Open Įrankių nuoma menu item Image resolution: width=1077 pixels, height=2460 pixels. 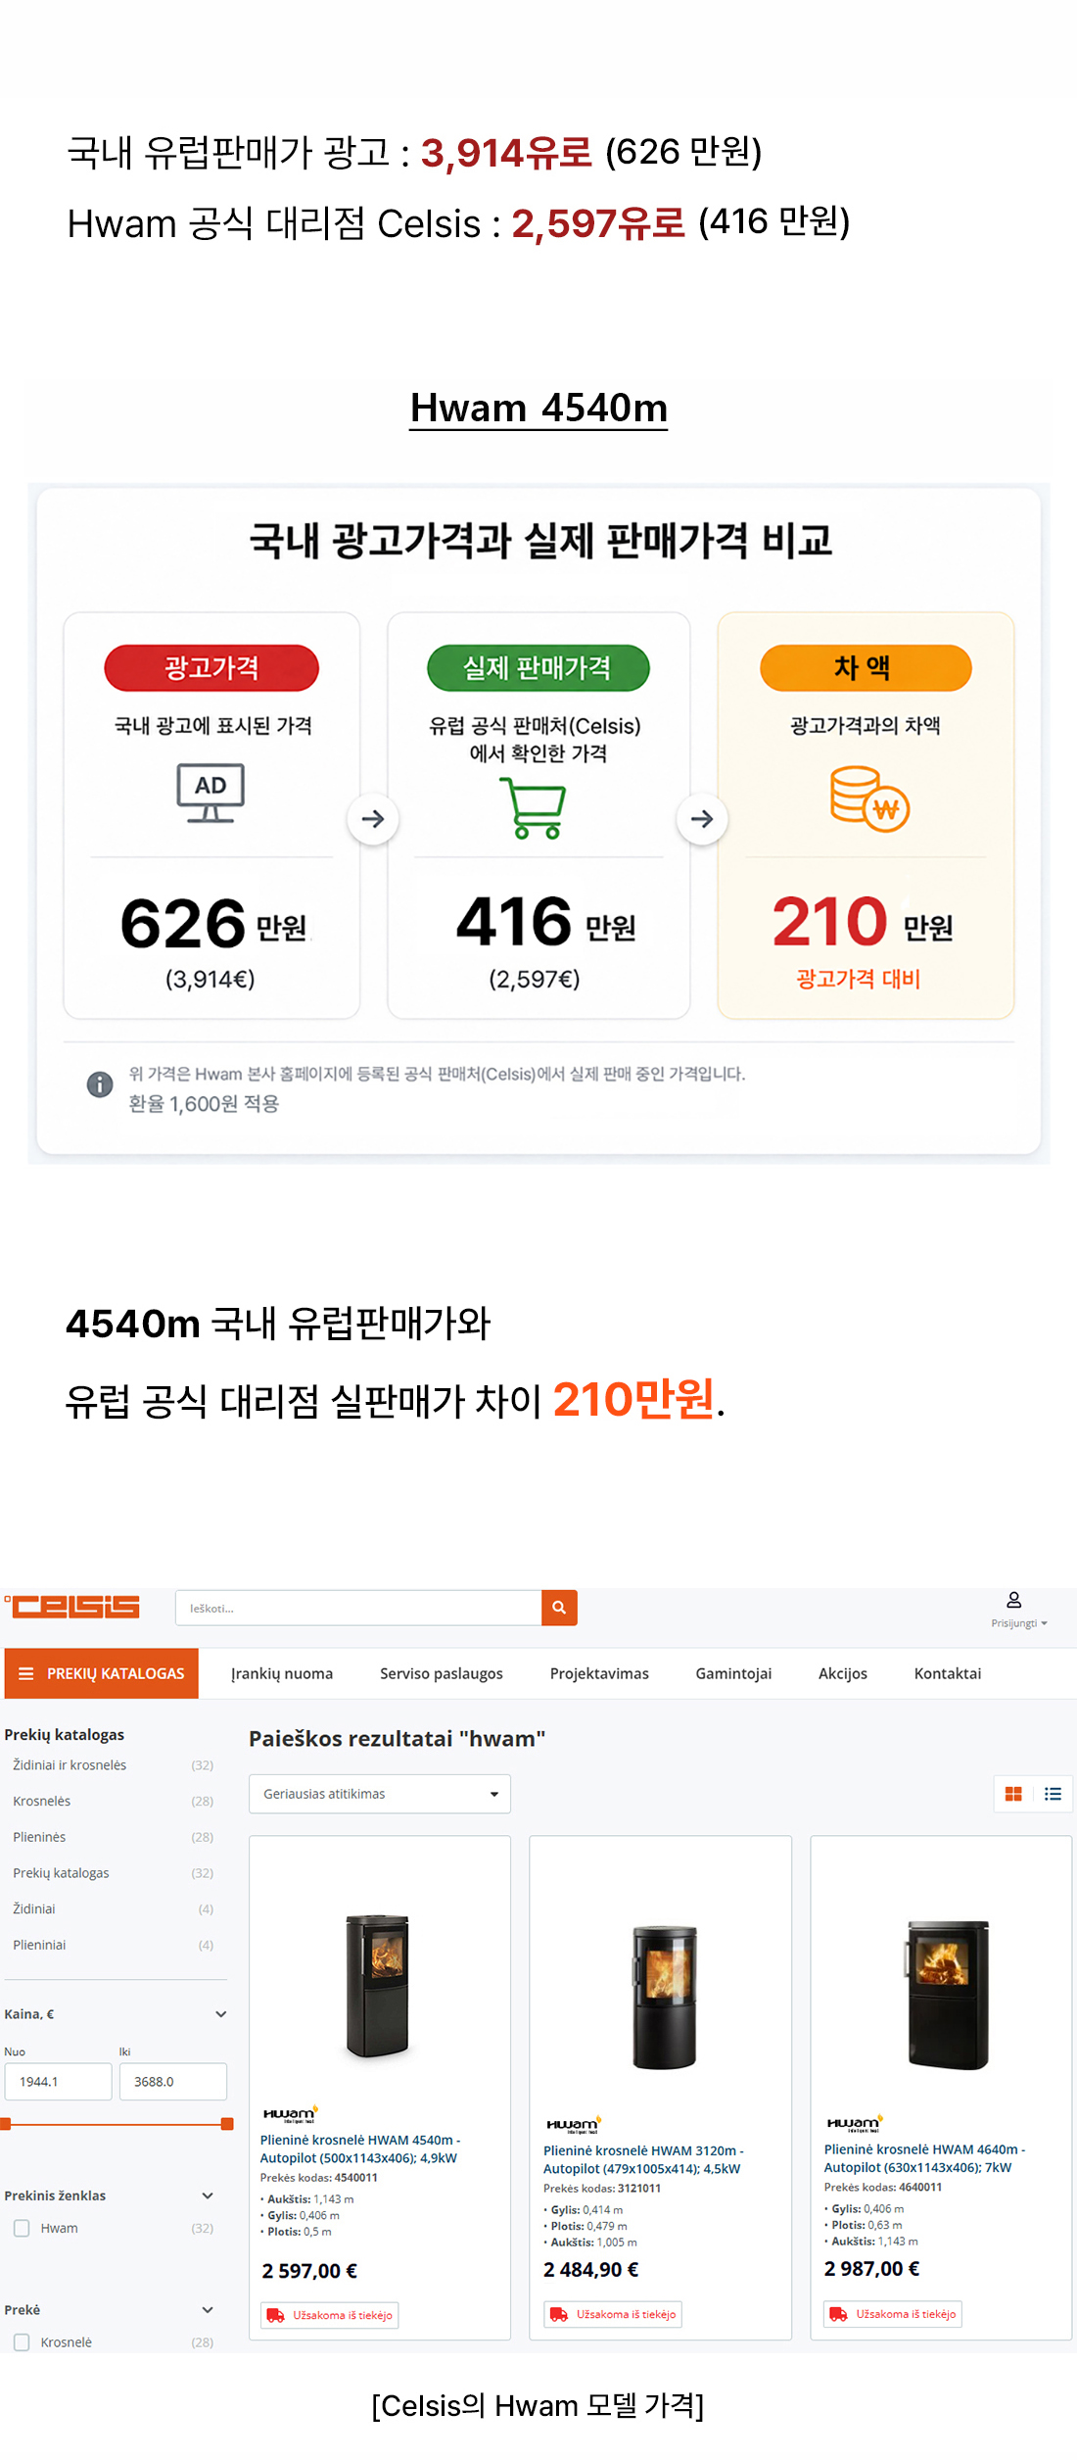[282, 1673]
